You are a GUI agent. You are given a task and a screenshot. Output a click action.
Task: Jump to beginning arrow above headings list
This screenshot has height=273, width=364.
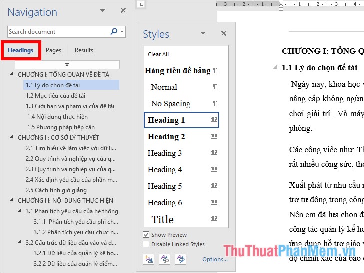[67, 65]
